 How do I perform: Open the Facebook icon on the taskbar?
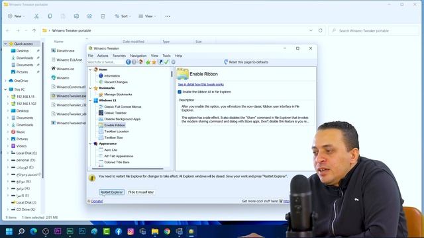[119, 231]
